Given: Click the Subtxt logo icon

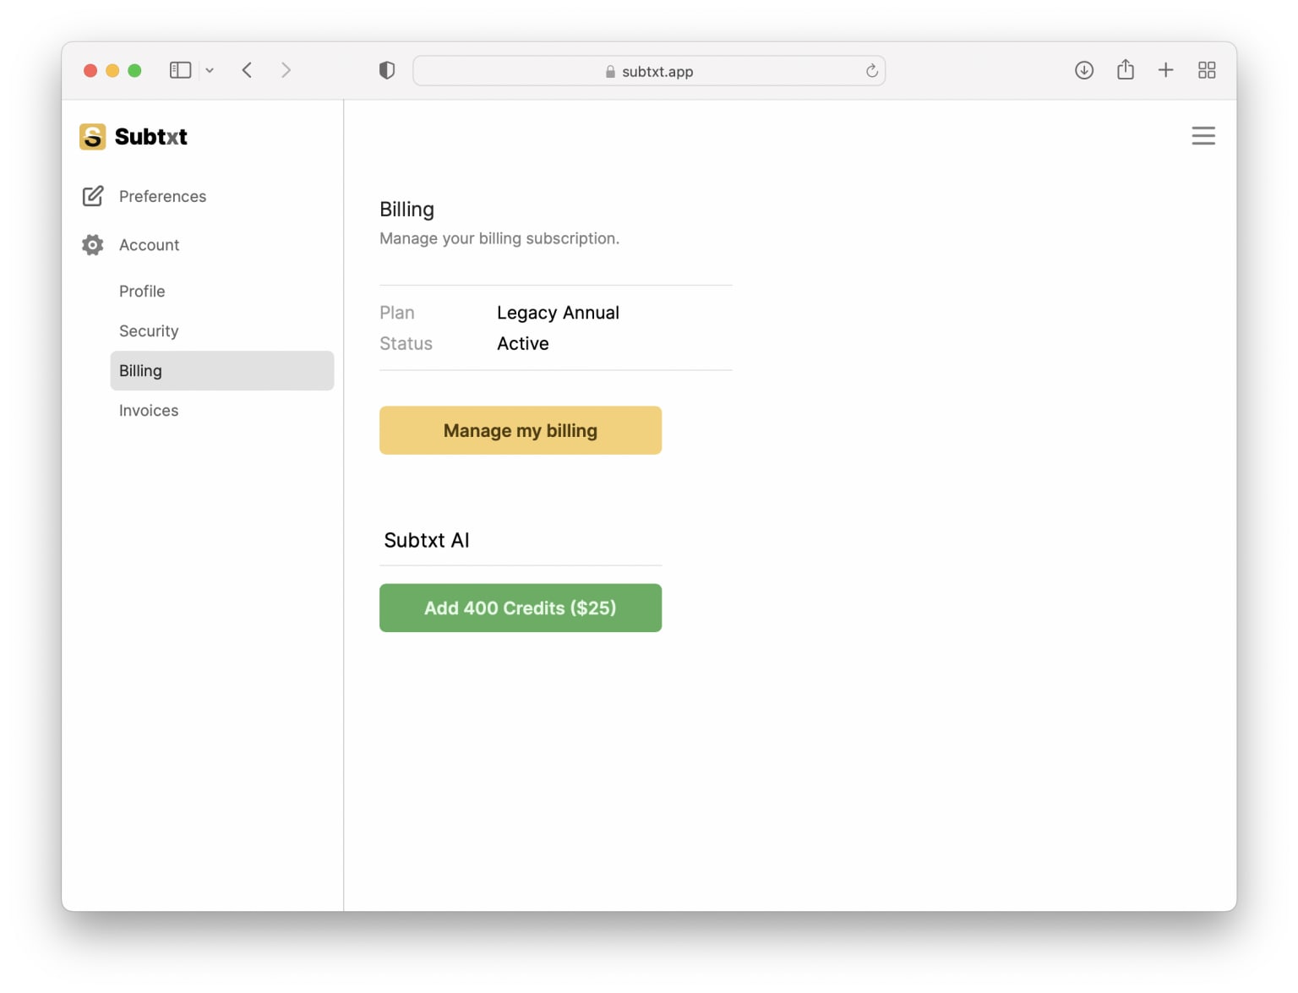Looking at the screenshot, I should (x=92, y=136).
